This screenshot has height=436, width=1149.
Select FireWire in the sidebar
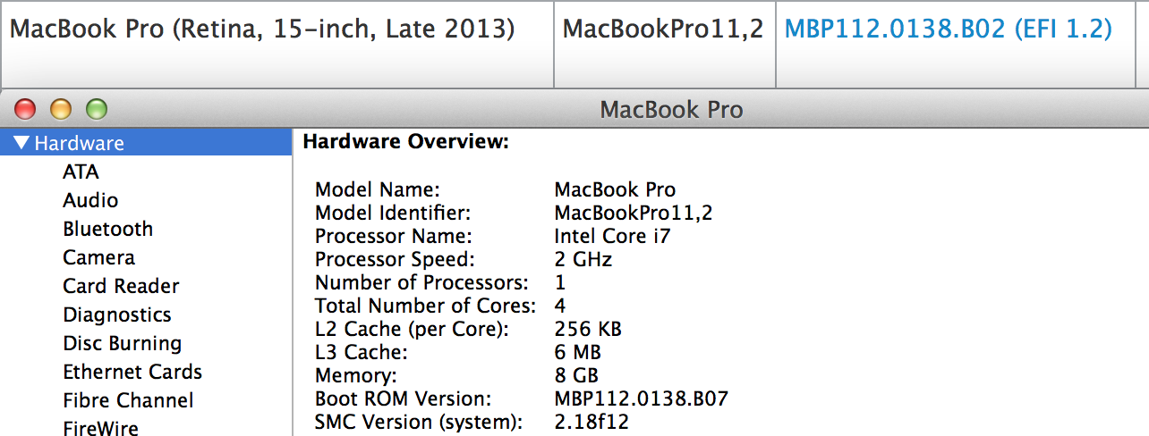[100, 427]
